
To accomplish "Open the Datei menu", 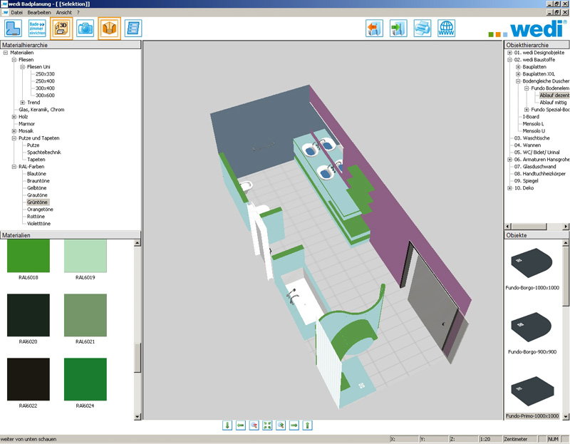I will tap(17, 13).
